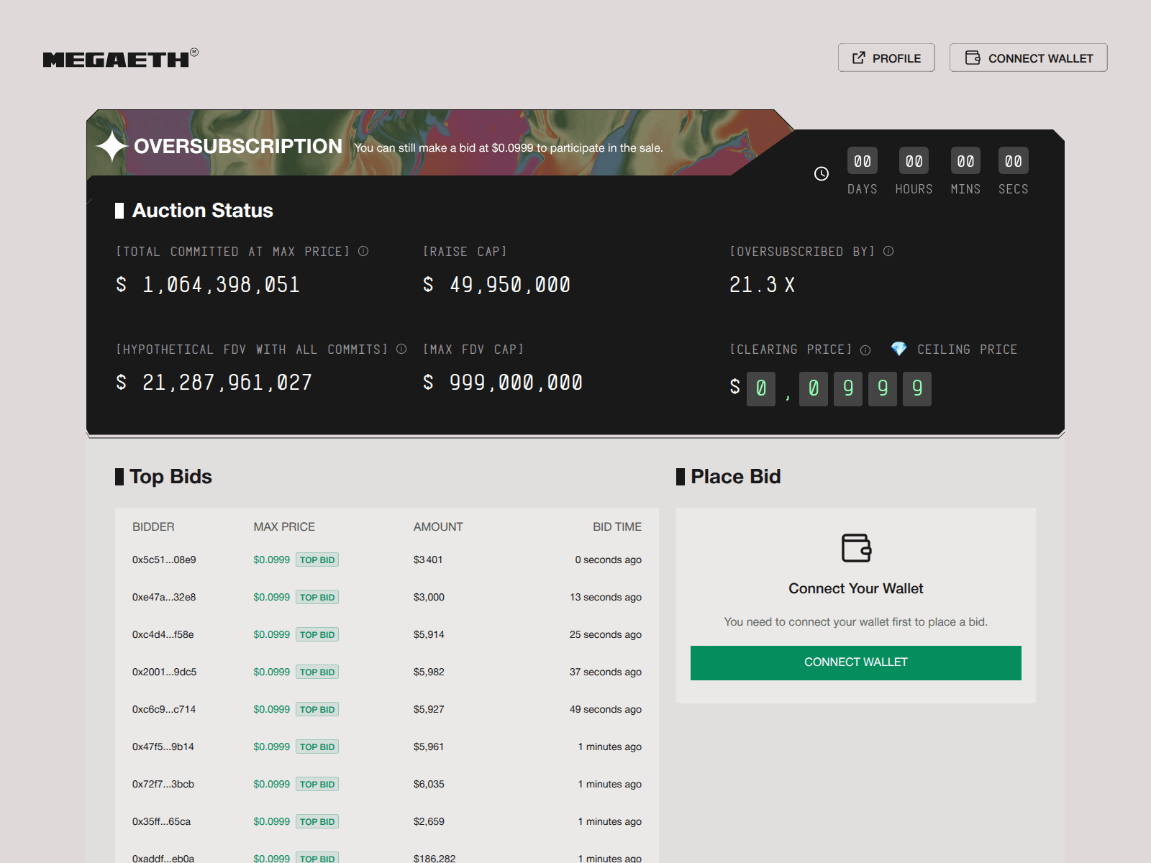Open the Max Price column header
The height and width of the screenshot is (863, 1151).
[x=284, y=526]
